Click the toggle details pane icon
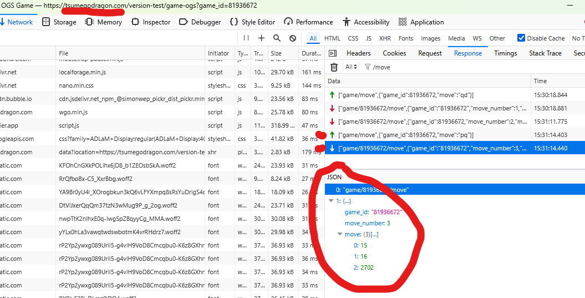 [333, 53]
